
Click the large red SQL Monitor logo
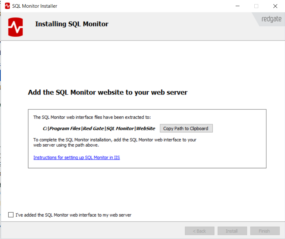click(16, 27)
